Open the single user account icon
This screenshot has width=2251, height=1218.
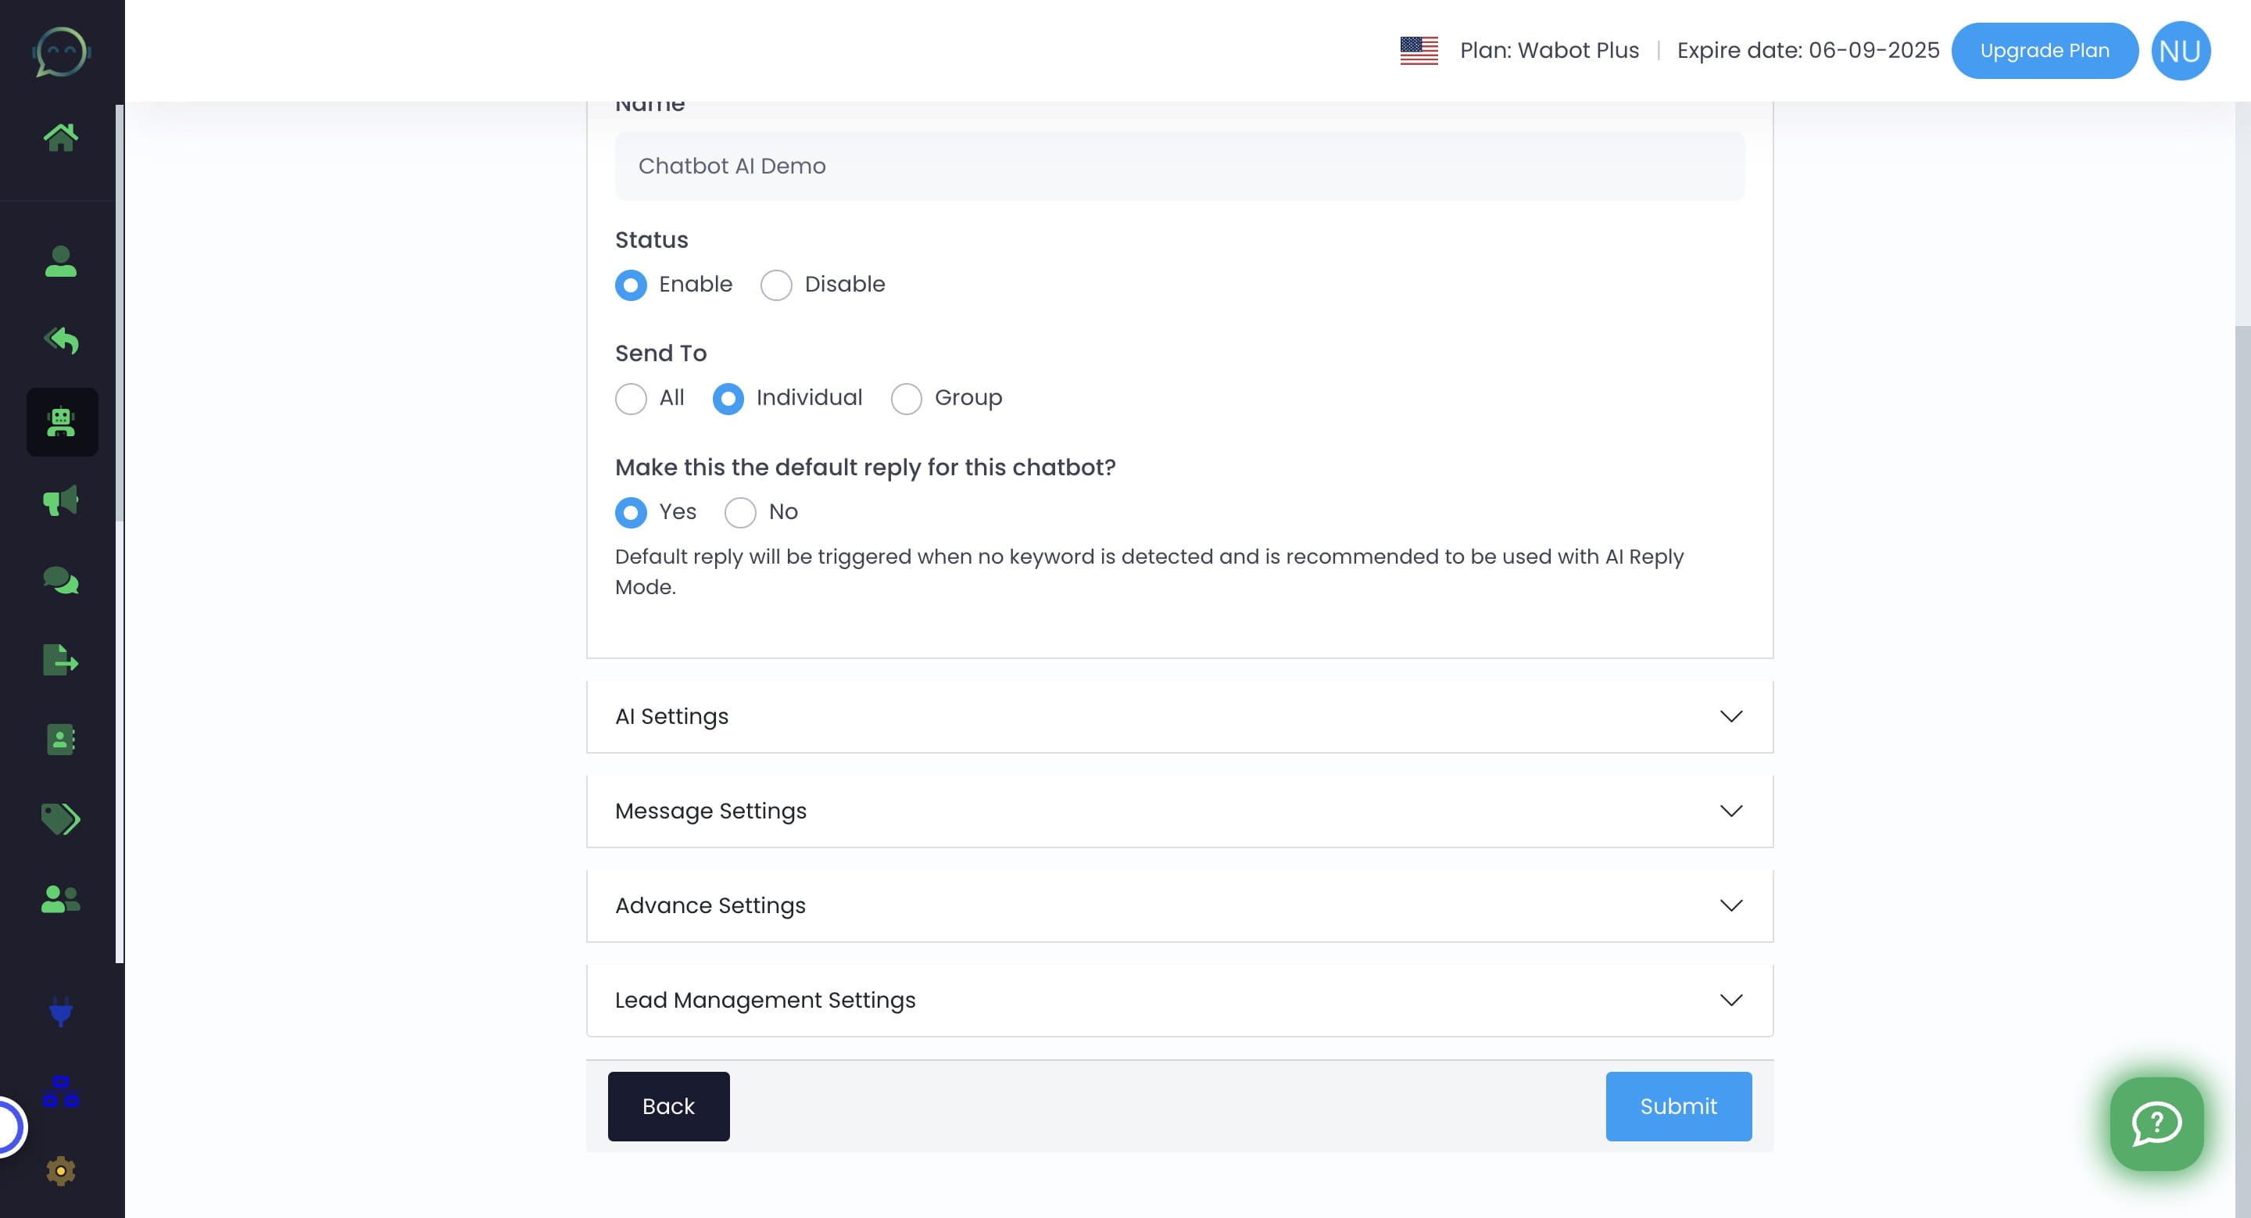60,261
